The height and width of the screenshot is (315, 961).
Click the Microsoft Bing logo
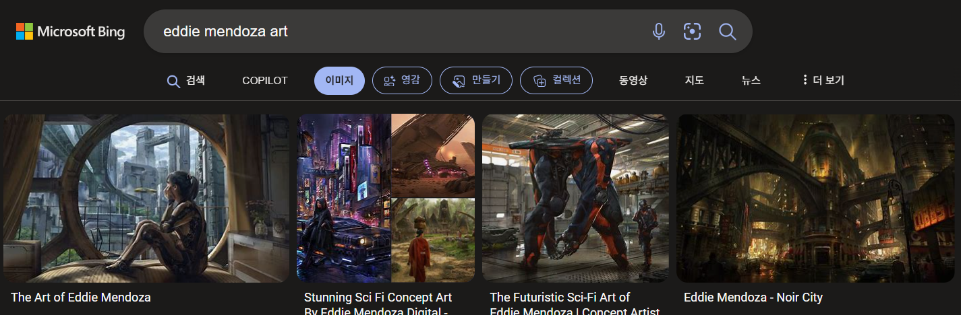pyautogui.click(x=70, y=31)
